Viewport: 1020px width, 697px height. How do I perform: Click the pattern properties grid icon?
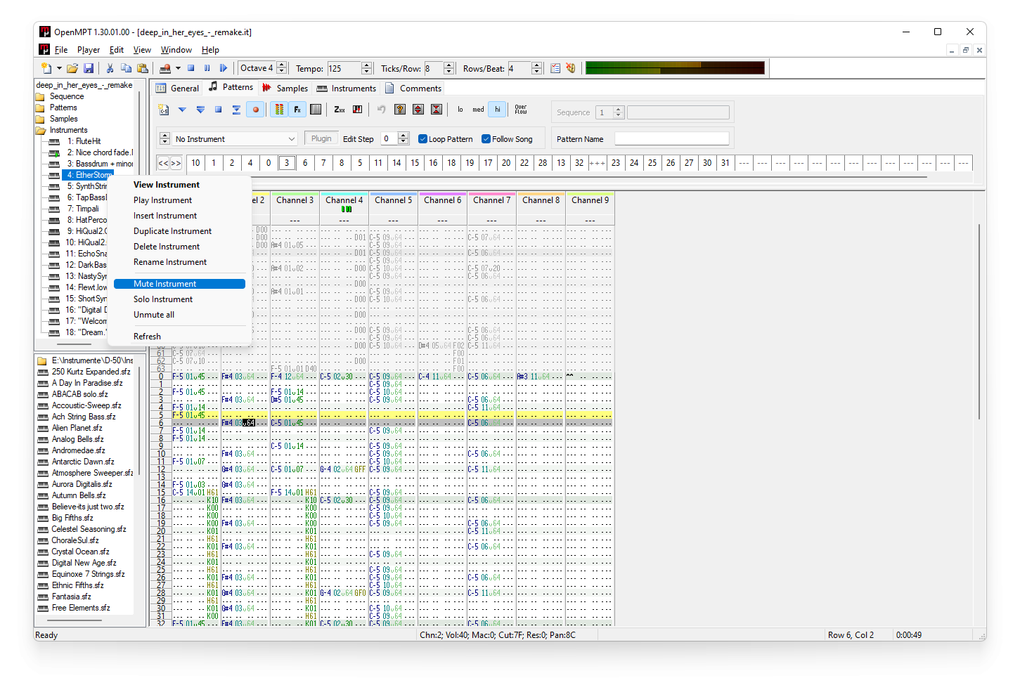316,110
